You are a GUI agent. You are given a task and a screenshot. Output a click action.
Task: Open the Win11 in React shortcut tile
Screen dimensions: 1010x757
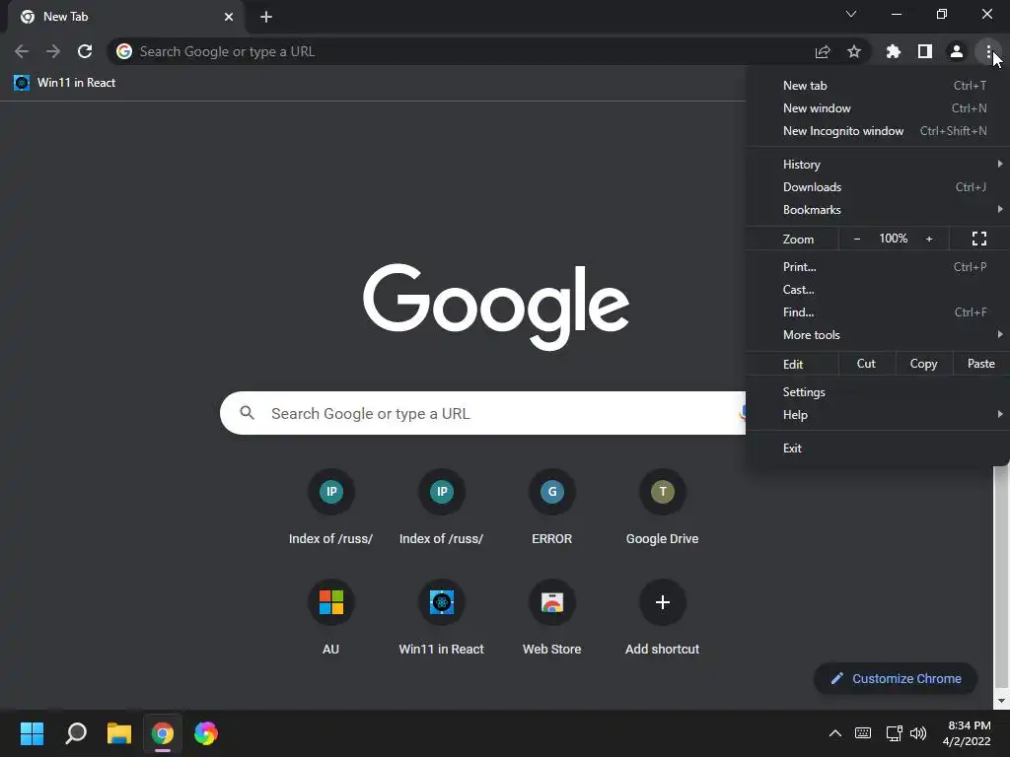coord(441,618)
